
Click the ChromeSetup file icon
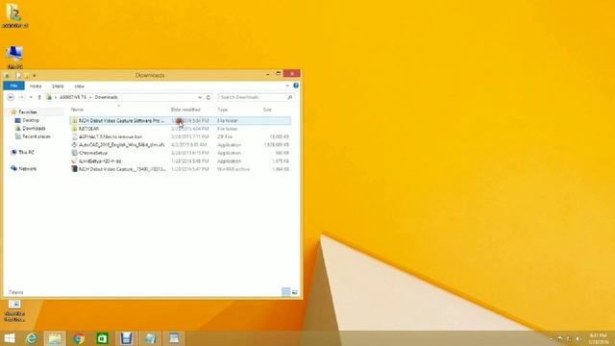point(74,153)
